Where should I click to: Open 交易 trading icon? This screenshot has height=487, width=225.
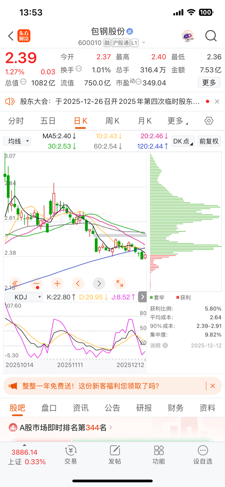(x=71, y=455)
